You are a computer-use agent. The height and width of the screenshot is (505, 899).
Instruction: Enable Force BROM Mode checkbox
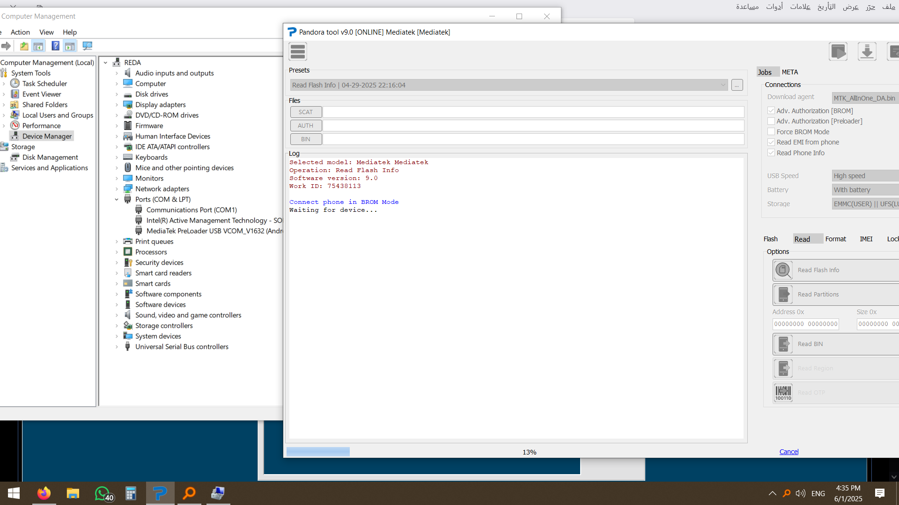click(x=771, y=132)
